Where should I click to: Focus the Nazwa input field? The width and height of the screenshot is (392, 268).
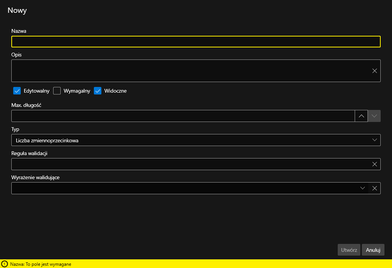point(196,41)
